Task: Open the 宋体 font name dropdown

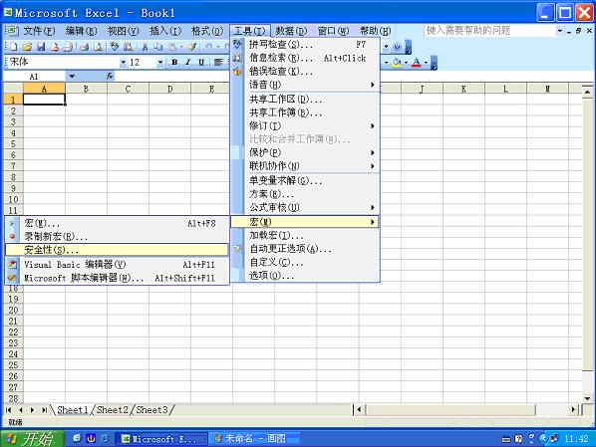Action: pos(123,63)
